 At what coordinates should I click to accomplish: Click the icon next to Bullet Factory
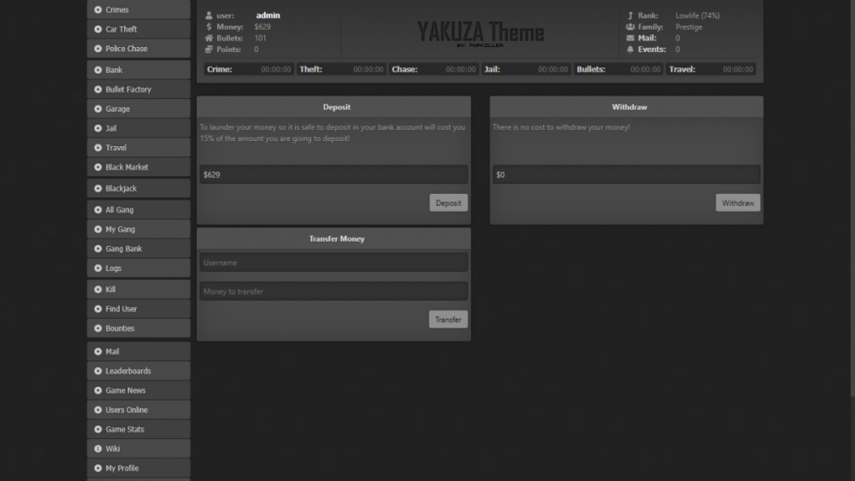97,90
